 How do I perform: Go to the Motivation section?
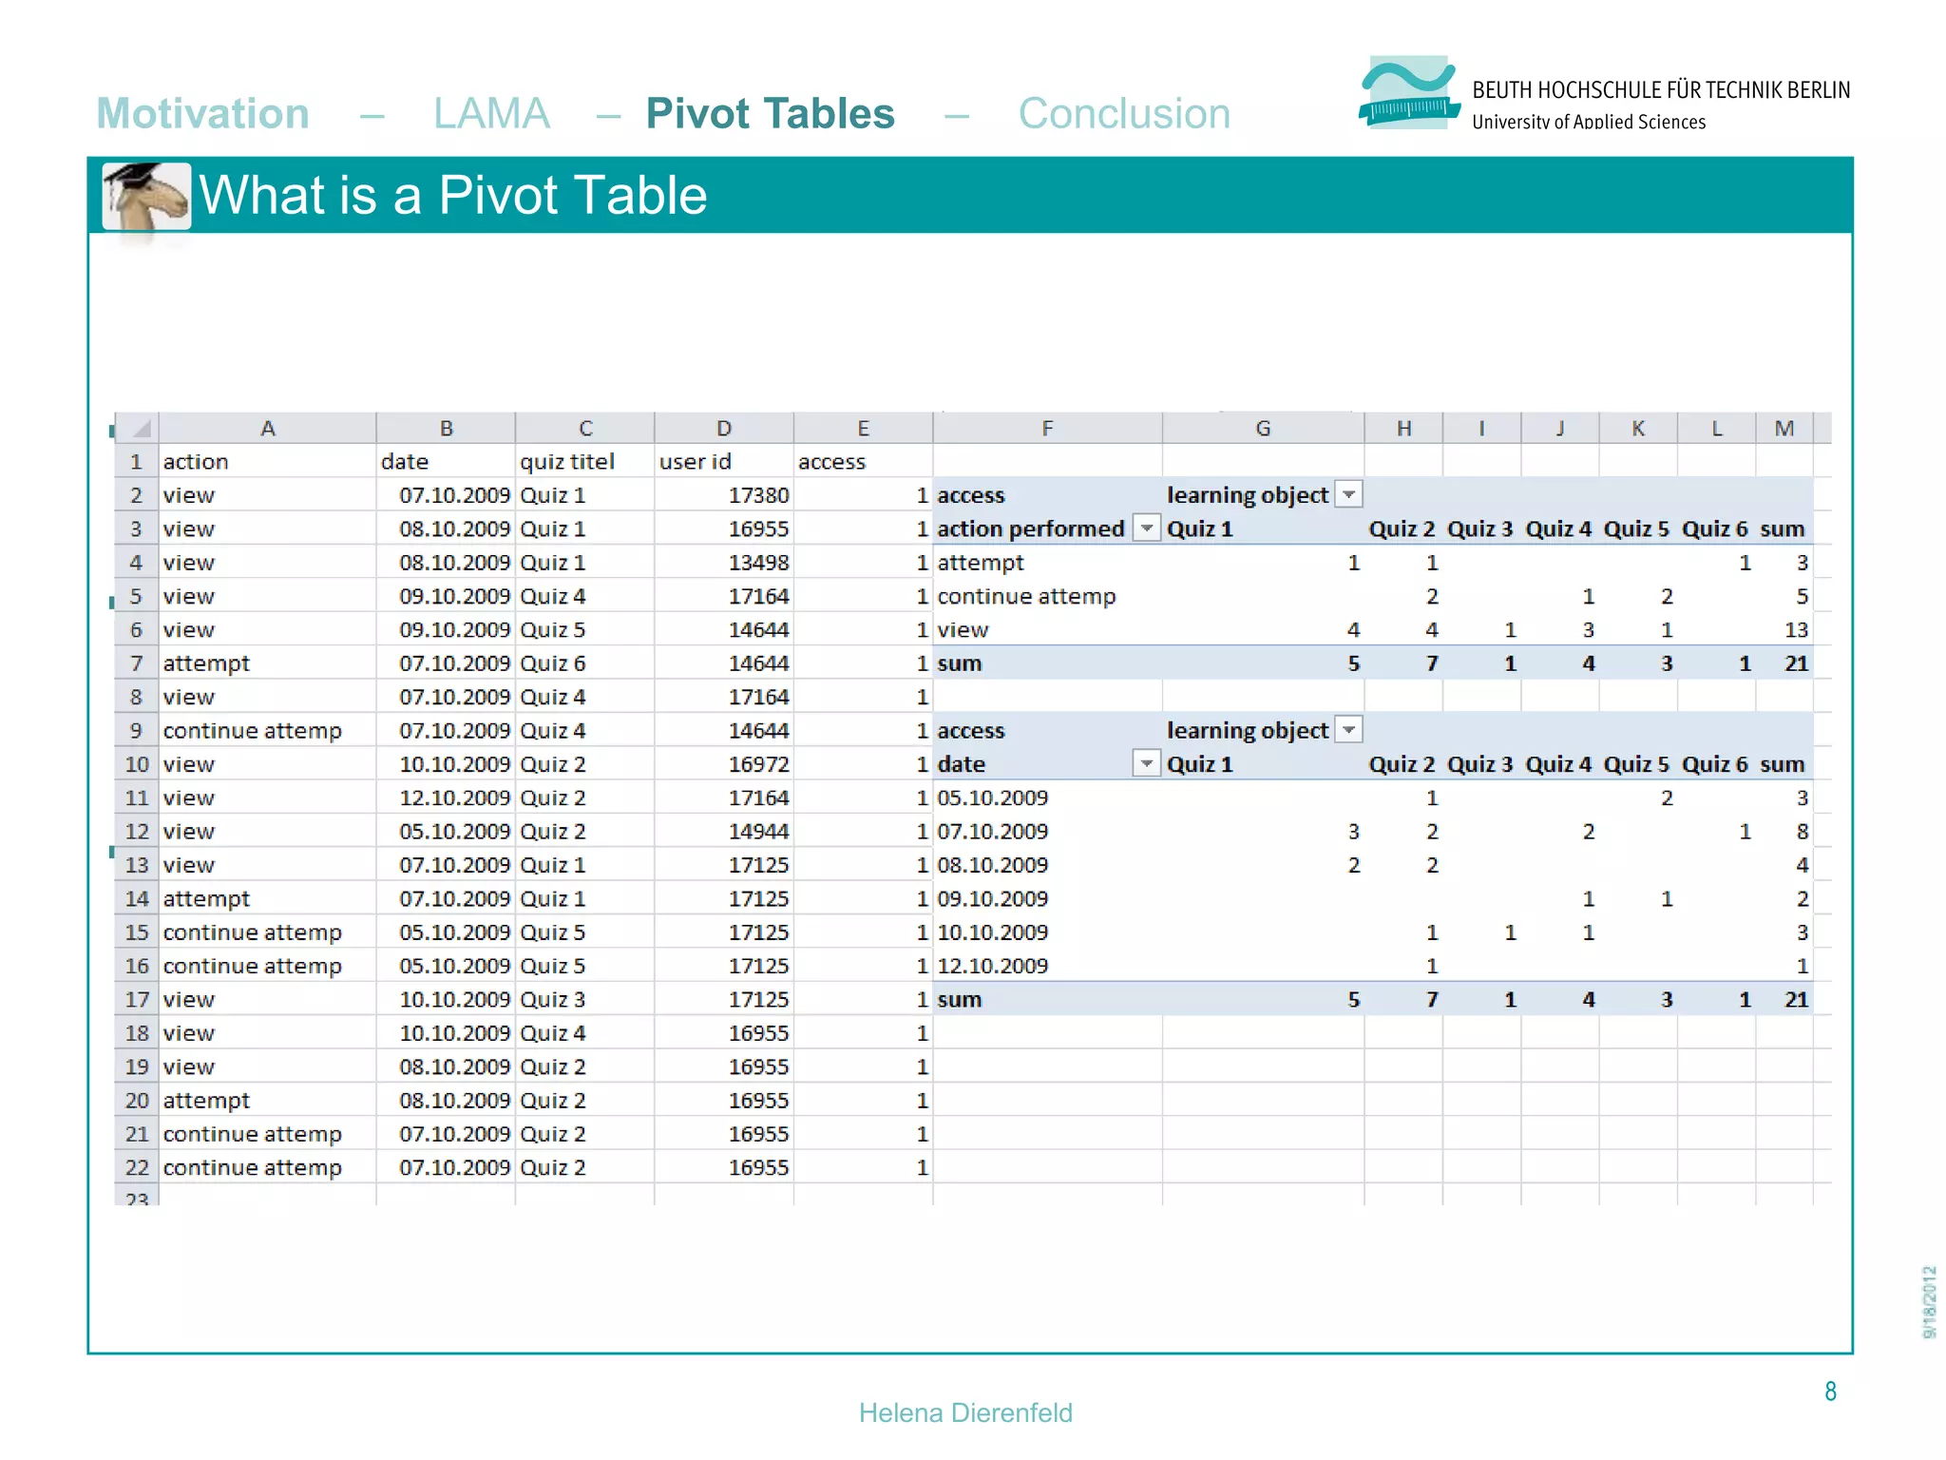pos(203,113)
